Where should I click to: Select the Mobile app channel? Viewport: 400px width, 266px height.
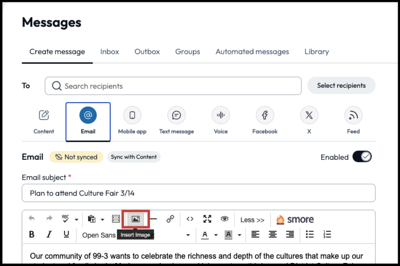point(132,120)
